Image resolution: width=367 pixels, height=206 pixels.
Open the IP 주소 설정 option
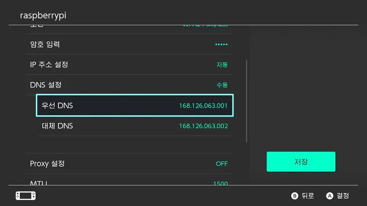[129, 64]
